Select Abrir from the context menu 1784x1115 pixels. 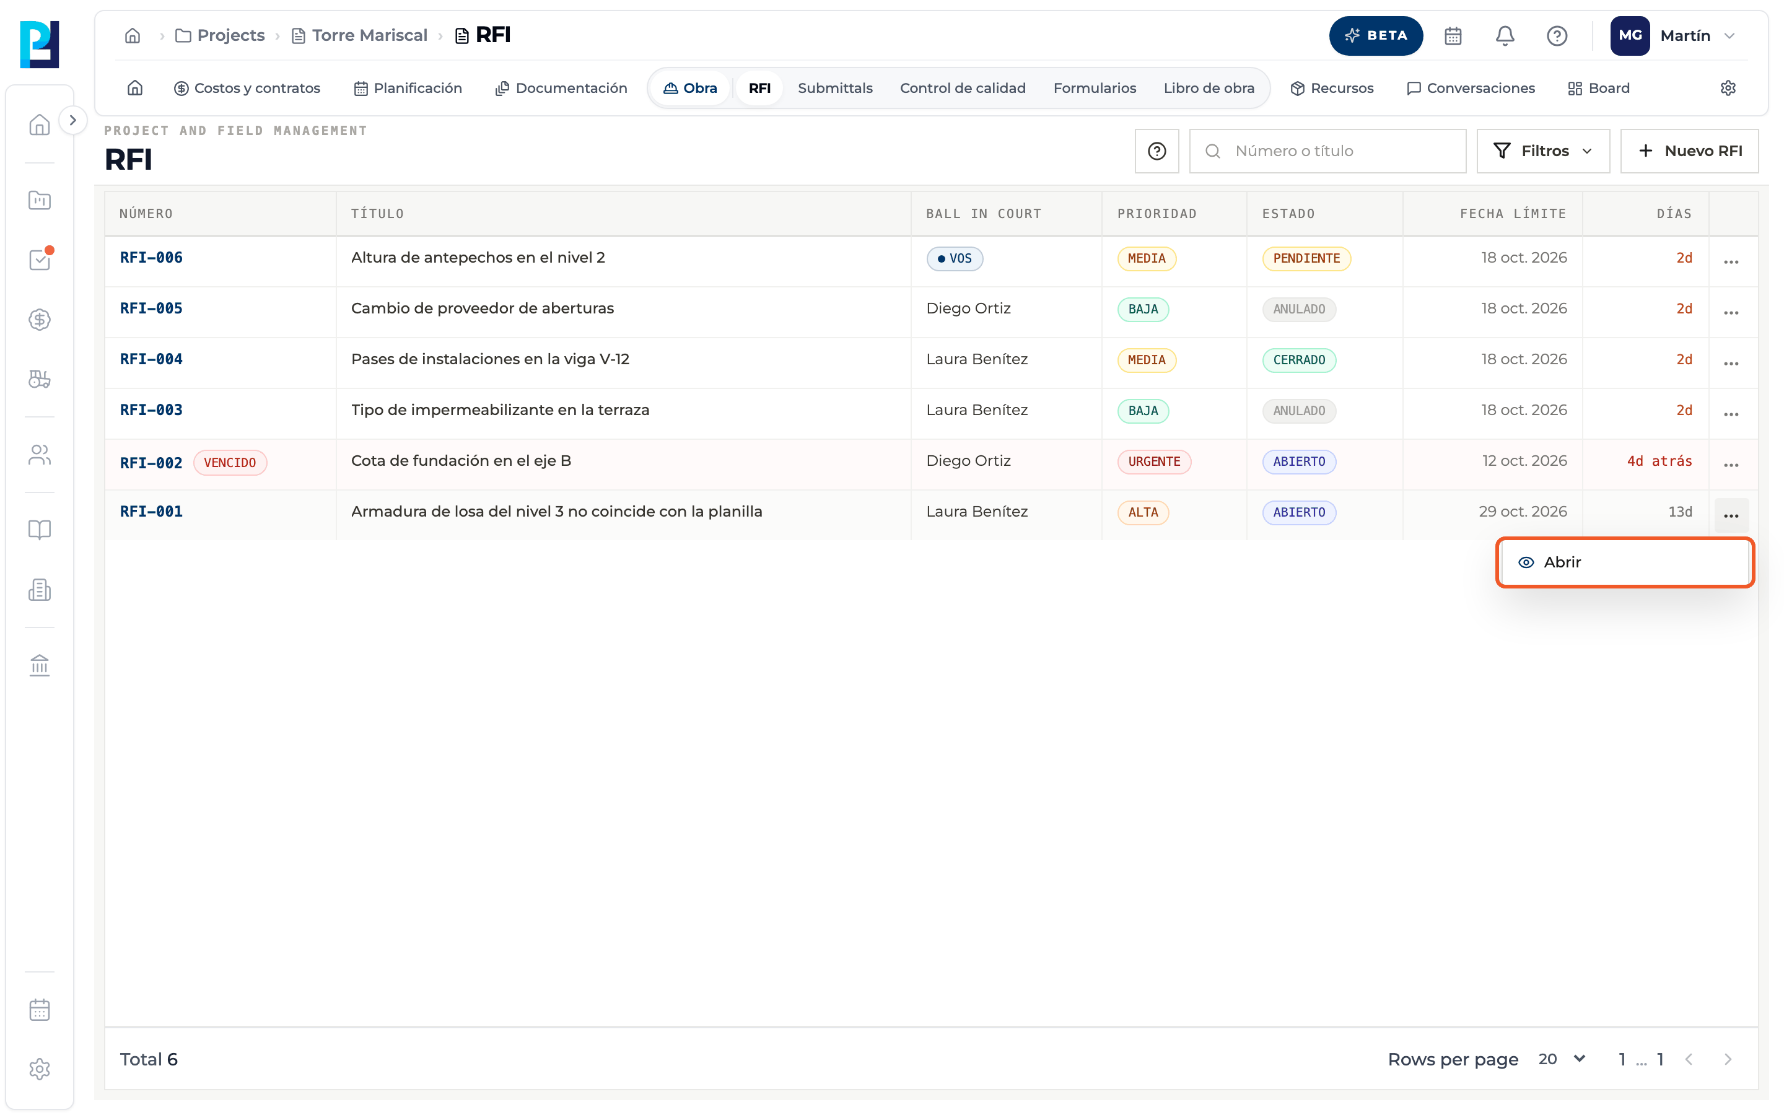pyautogui.click(x=1624, y=562)
